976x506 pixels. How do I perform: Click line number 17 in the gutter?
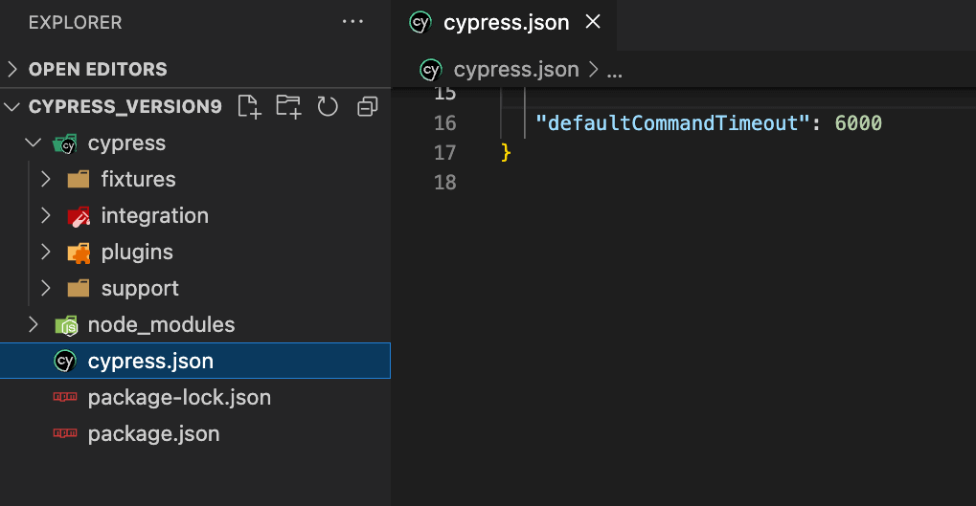[x=445, y=153]
